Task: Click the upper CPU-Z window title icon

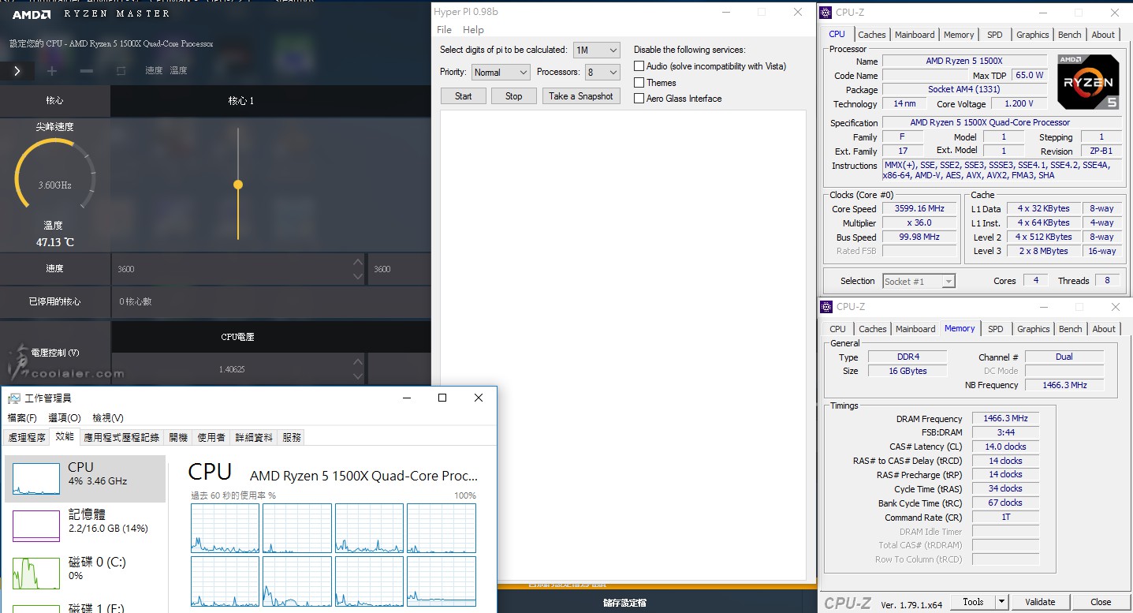Action: pos(826,12)
